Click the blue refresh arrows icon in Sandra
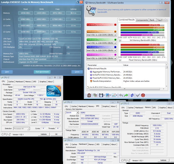Screen dimensions: 174x164 132,95
